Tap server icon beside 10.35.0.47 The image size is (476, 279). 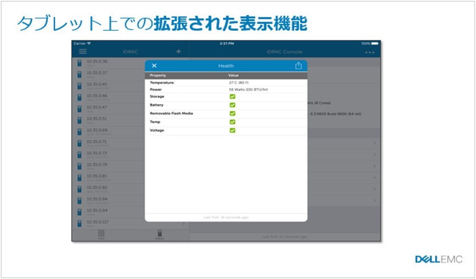coord(79,109)
